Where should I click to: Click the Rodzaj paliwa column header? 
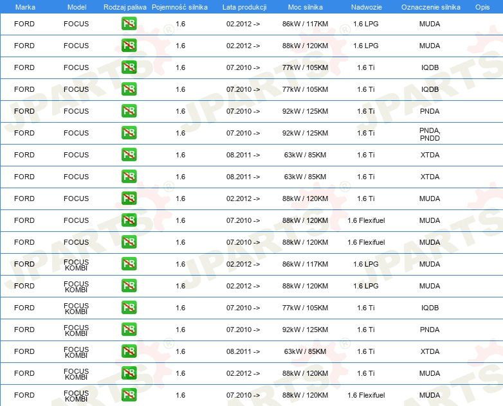(125, 7)
